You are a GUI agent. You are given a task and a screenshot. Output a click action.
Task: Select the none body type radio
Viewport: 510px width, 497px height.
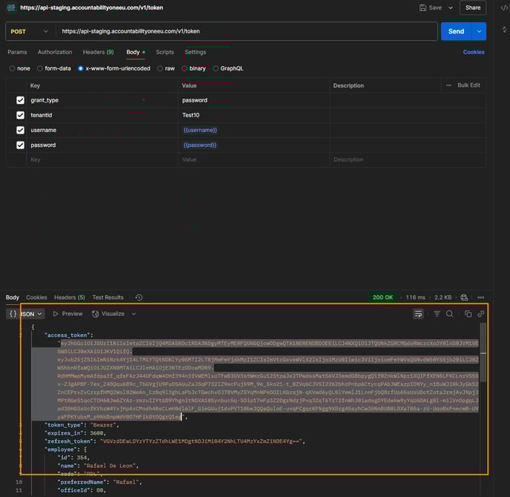click(x=12, y=68)
